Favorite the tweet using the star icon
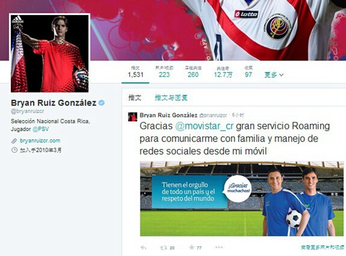Image resolution: width=346 pixels, height=256 pixels. pos(191,247)
